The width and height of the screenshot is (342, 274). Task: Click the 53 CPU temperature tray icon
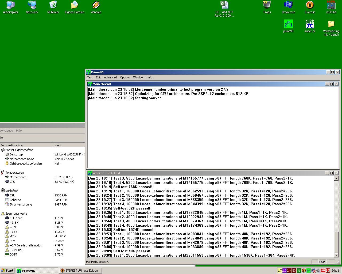click(294, 271)
